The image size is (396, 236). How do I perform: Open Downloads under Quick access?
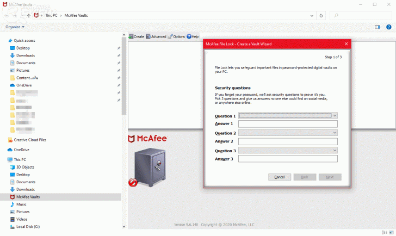(26, 55)
